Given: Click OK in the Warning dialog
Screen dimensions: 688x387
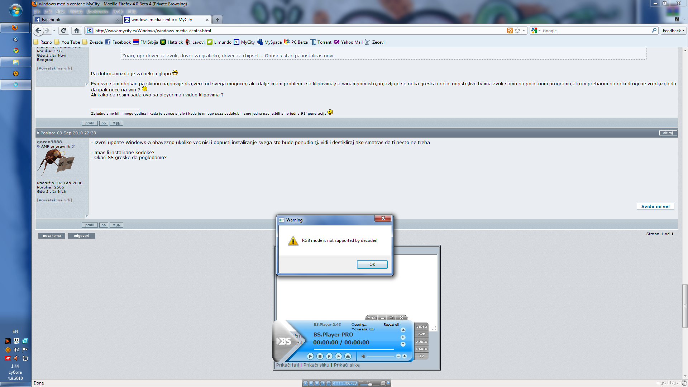Looking at the screenshot, I should click(372, 264).
